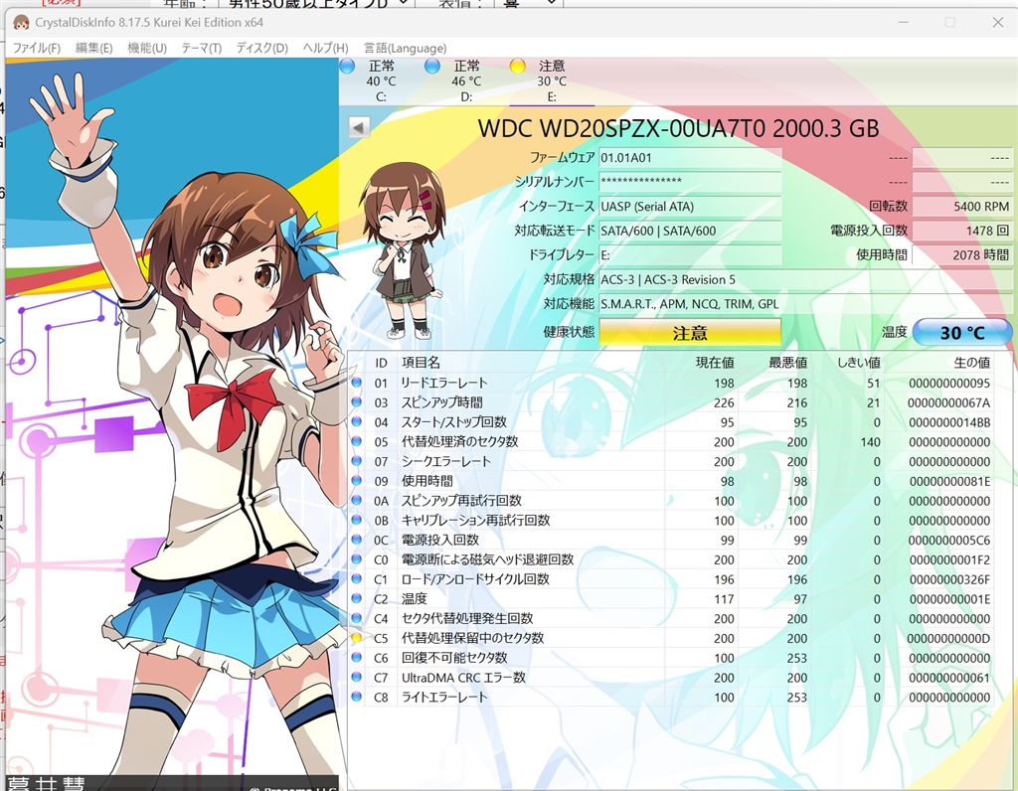The width and height of the screenshot is (1018, 791).
Task: Click the status orb for 03 スピンアップ時間
Action: (x=357, y=402)
